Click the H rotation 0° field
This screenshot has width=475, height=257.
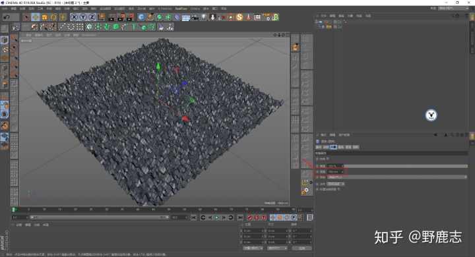302,231
